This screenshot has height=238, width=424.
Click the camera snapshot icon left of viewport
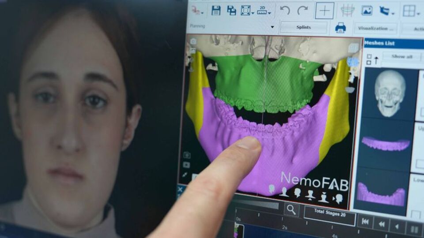[x=187, y=155]
